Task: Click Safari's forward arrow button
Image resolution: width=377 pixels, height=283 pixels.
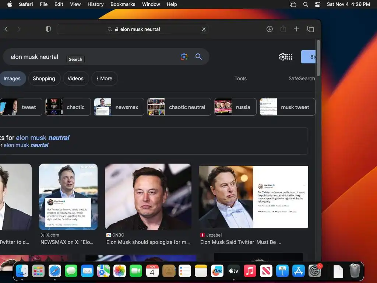Action: 19,29
